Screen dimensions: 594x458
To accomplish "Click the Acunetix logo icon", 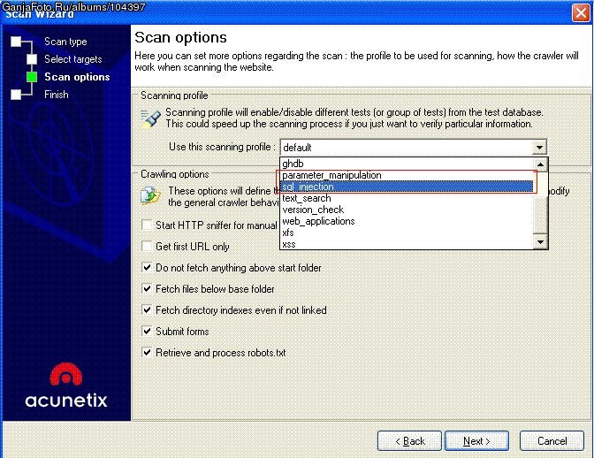I will coord(65,377).
